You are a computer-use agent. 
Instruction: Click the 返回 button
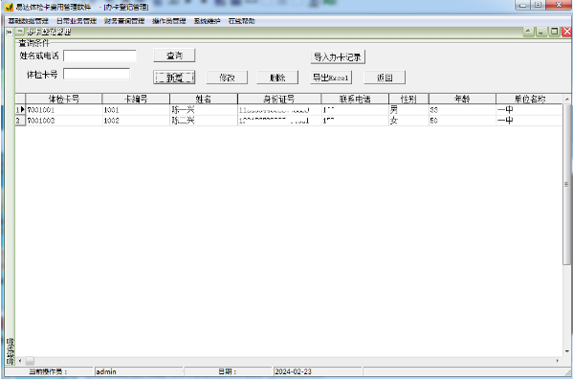point(385,78)
